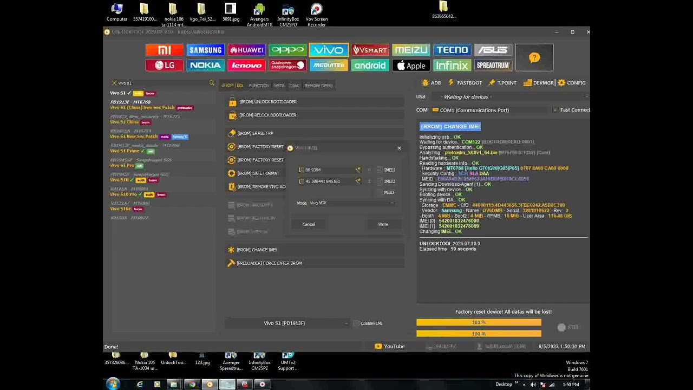Click [BROM] CHANGE IMEI button

point(316,250)
